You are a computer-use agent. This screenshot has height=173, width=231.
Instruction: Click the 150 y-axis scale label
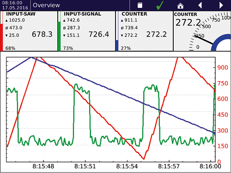point(223,146)
